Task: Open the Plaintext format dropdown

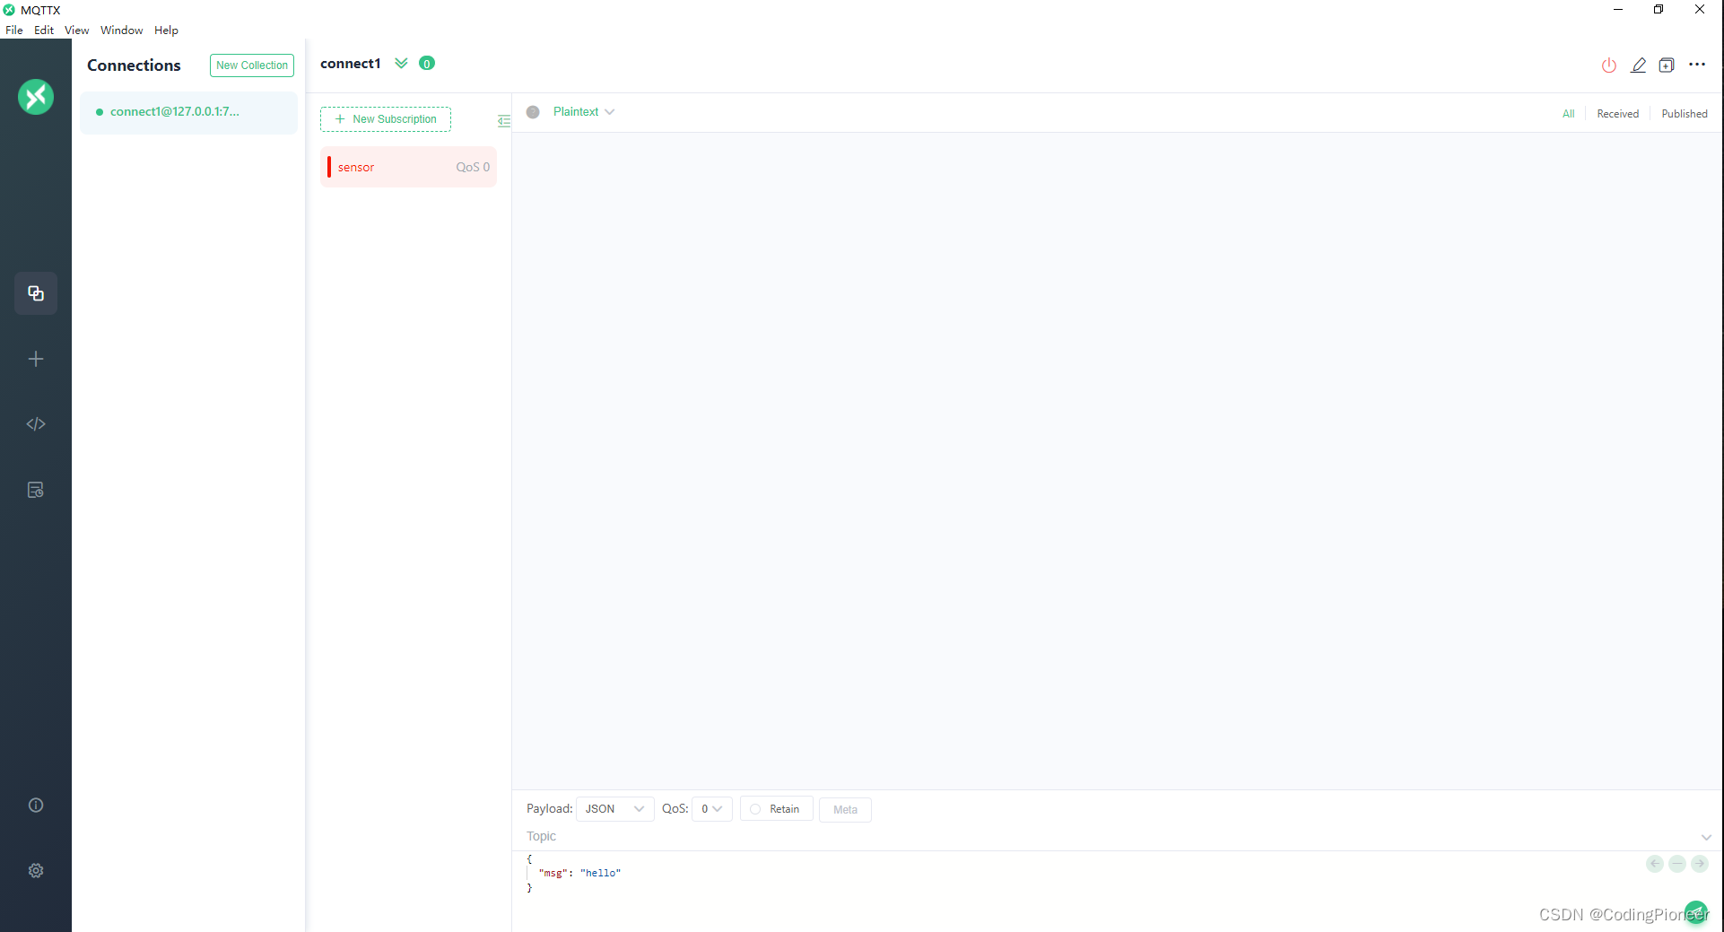Action: [584, 112]
